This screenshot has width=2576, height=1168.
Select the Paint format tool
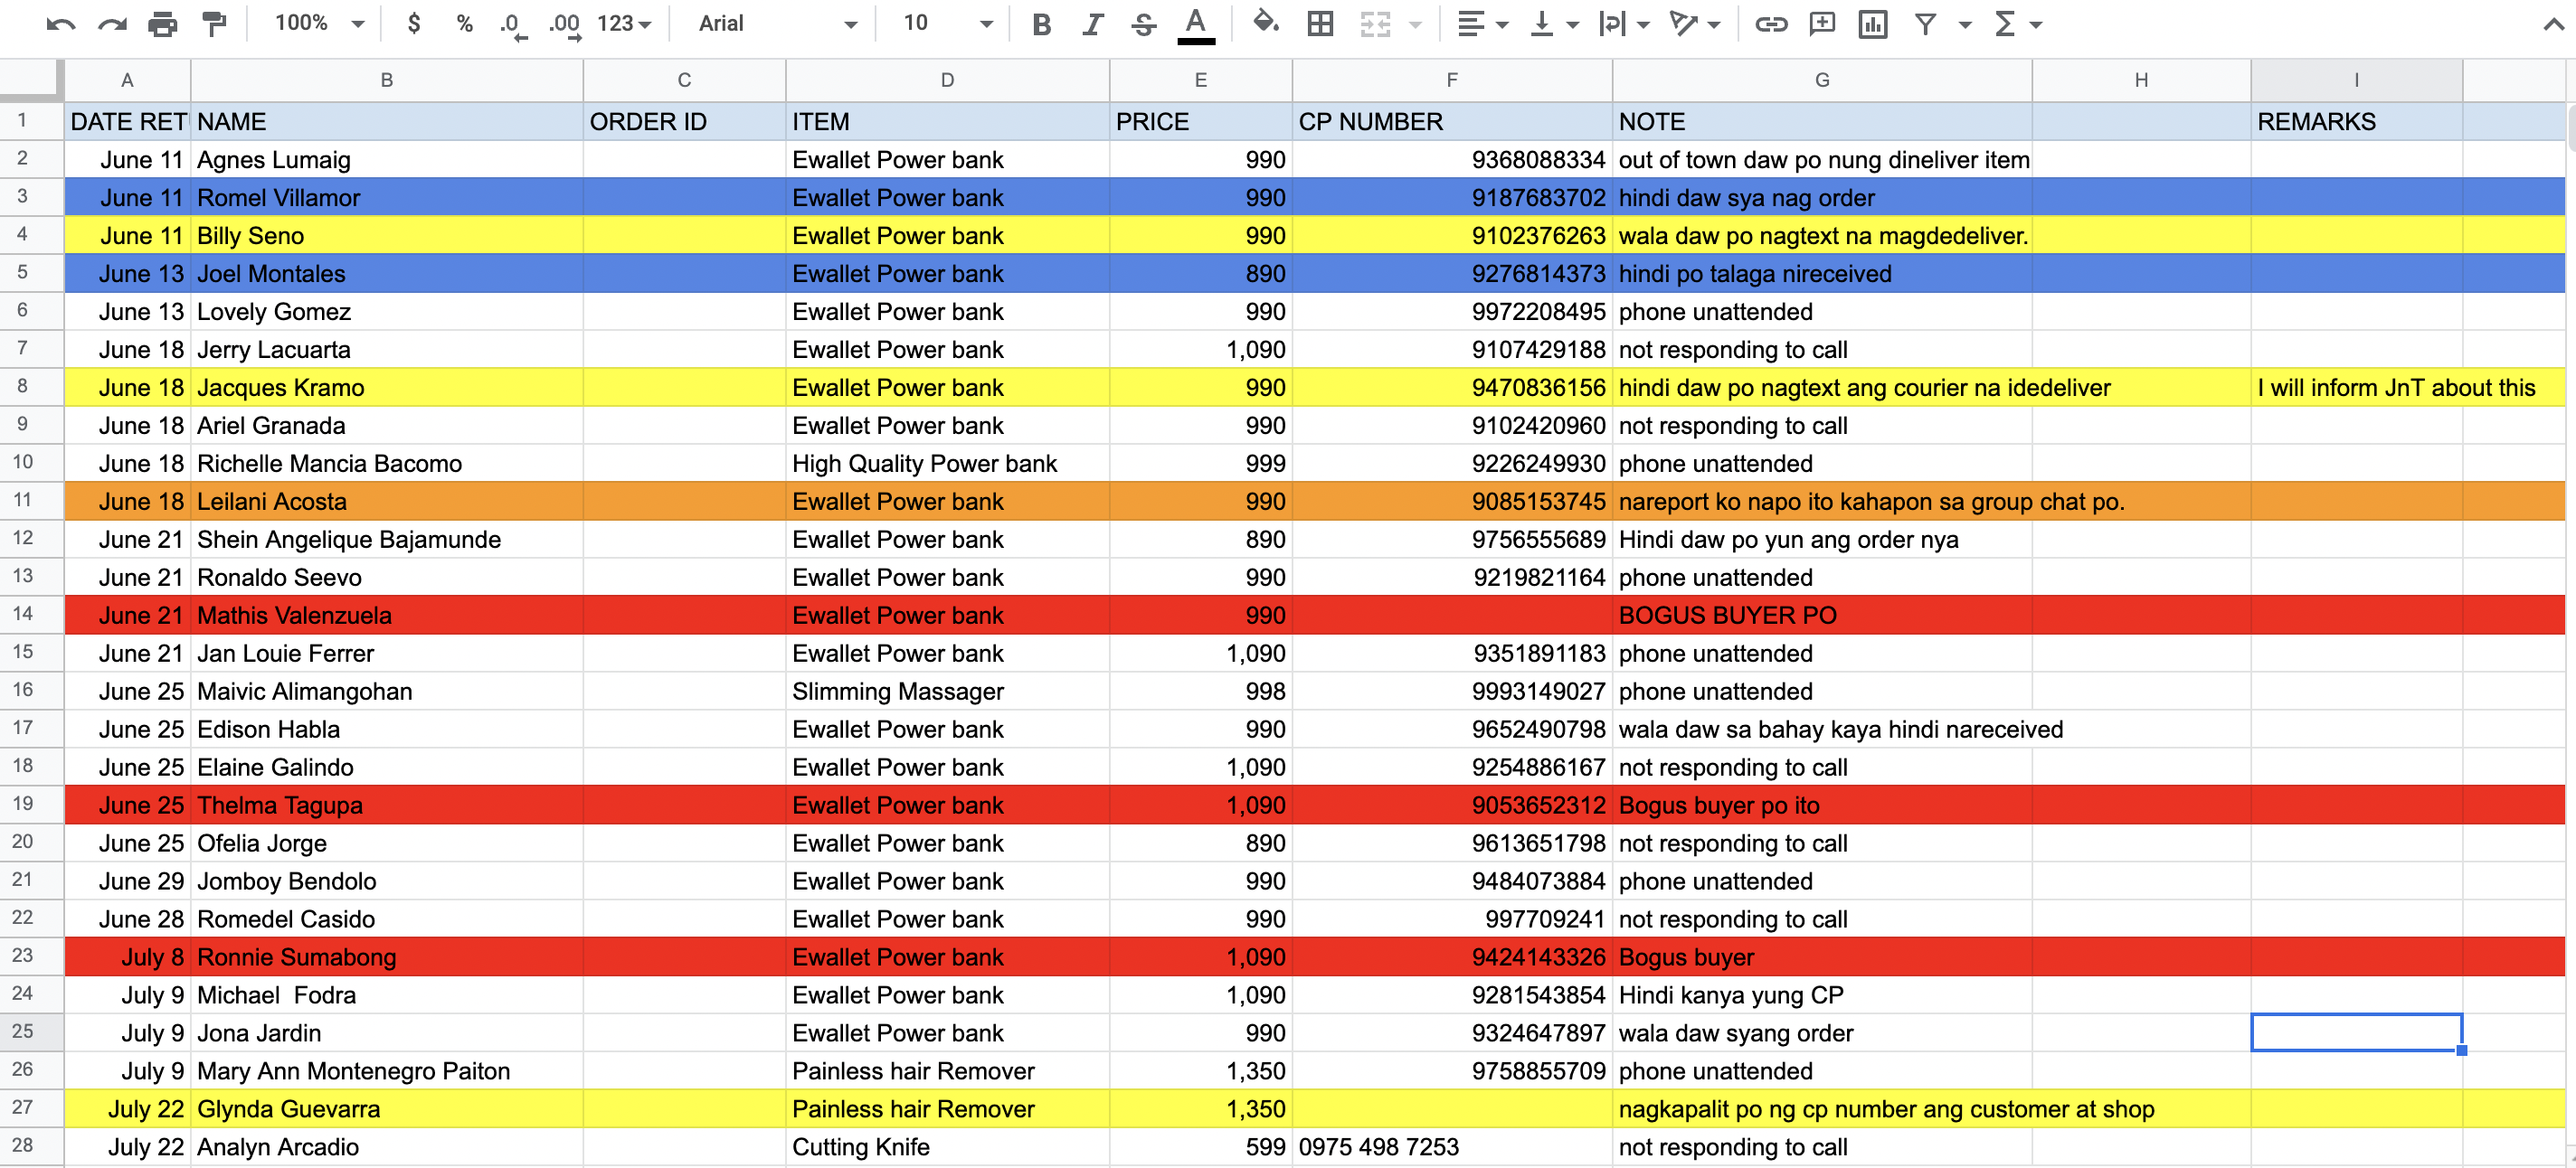[x=214, y=24]
